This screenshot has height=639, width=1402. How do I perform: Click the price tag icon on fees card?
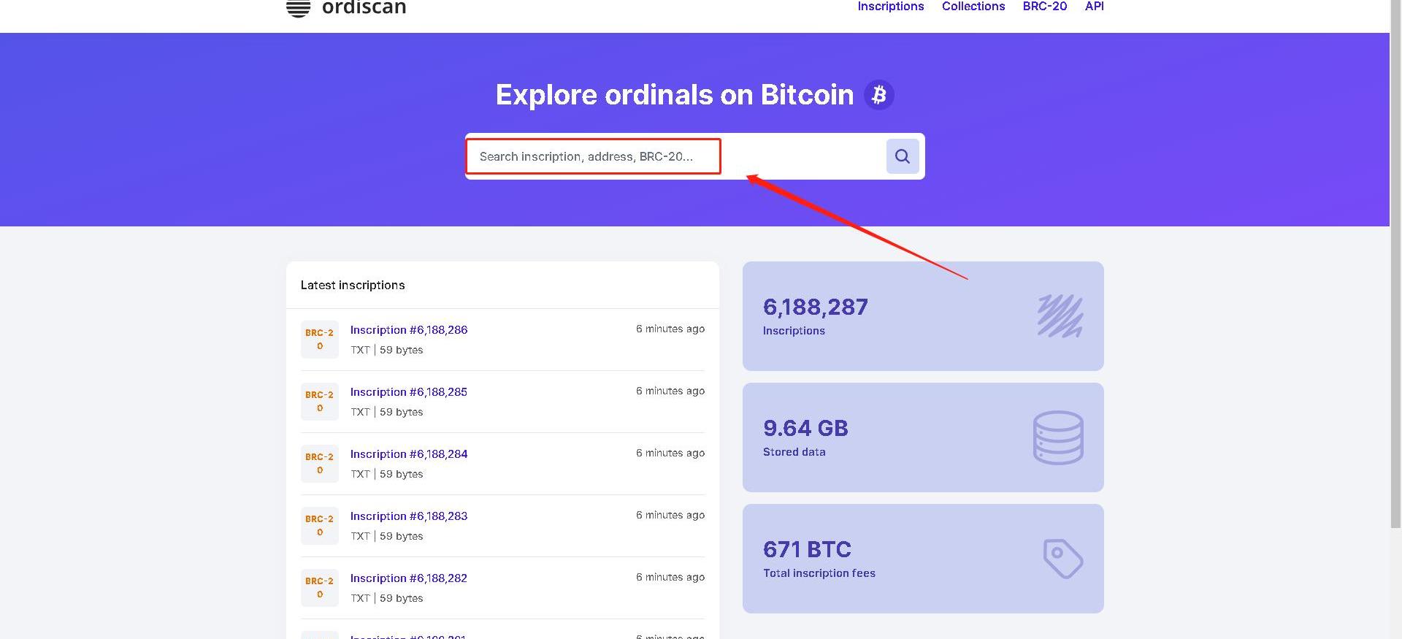tap(1062, 559)
